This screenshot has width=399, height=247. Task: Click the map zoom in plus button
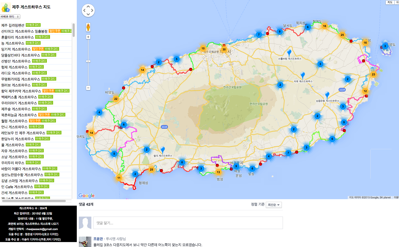click(88, 37)
